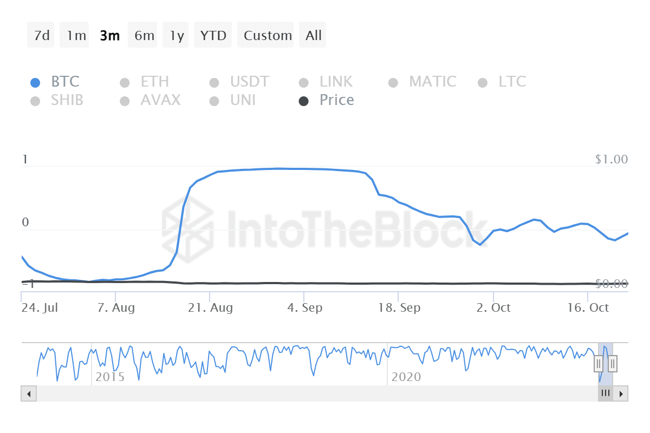Enable the SHIB series
This screenshot has width=650, height=433.
click(36, 101)
